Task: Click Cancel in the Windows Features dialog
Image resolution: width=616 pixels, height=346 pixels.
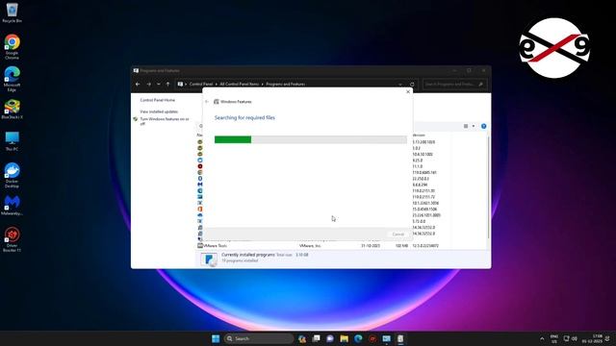Action: tap(398, 234)
